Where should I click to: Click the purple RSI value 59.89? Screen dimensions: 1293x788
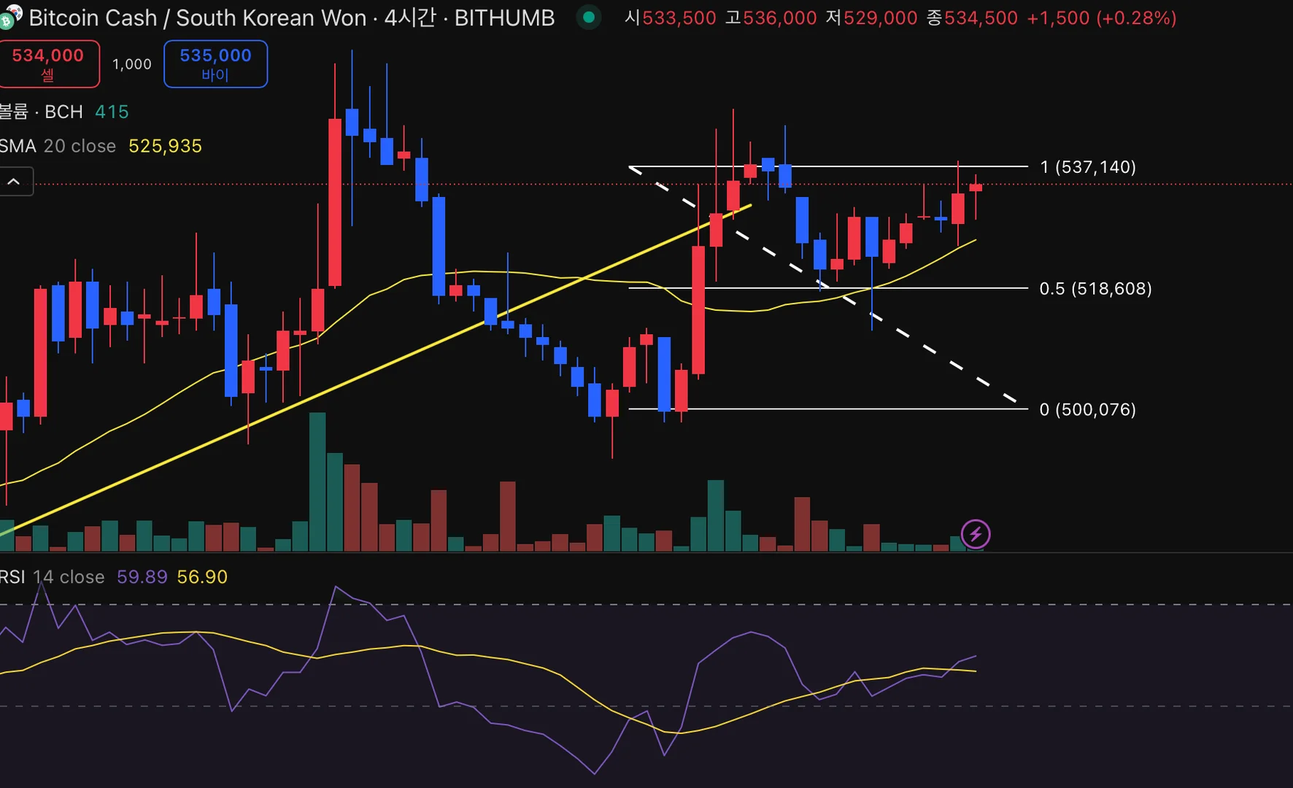point(142,577)
